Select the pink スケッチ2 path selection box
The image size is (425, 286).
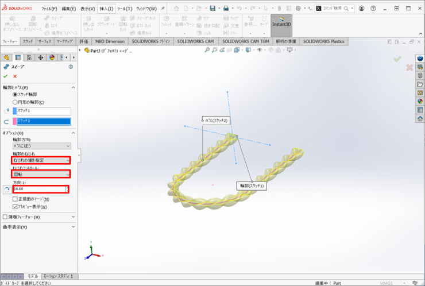43,121
